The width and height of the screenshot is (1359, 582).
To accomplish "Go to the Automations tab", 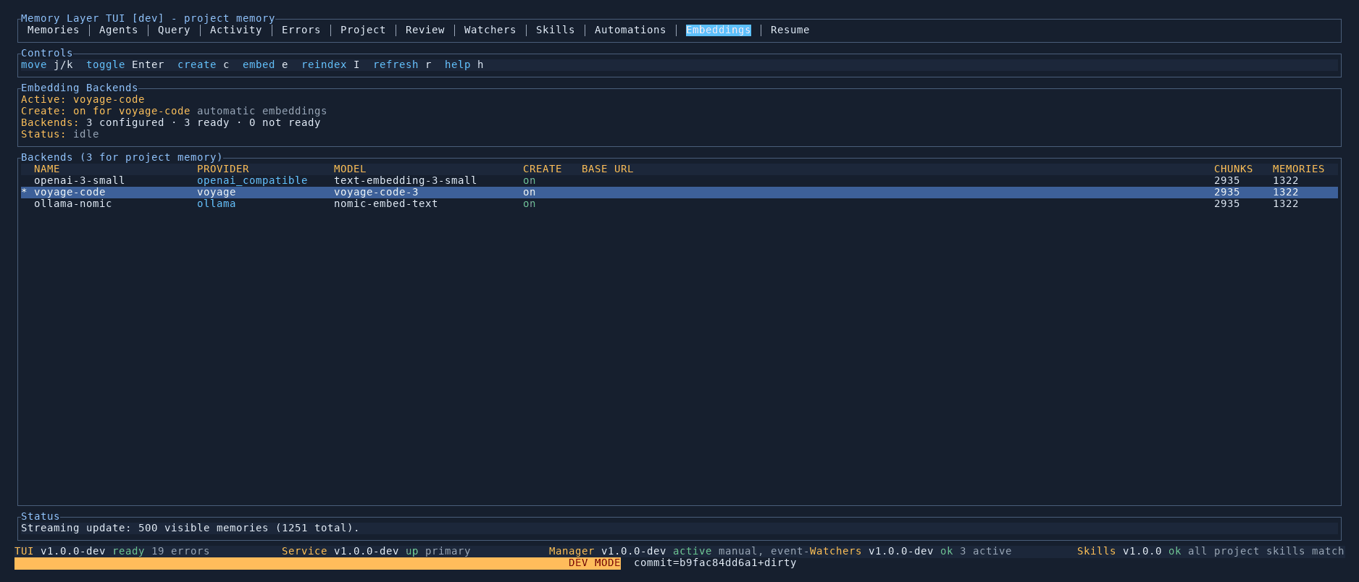I will point(630,30).
